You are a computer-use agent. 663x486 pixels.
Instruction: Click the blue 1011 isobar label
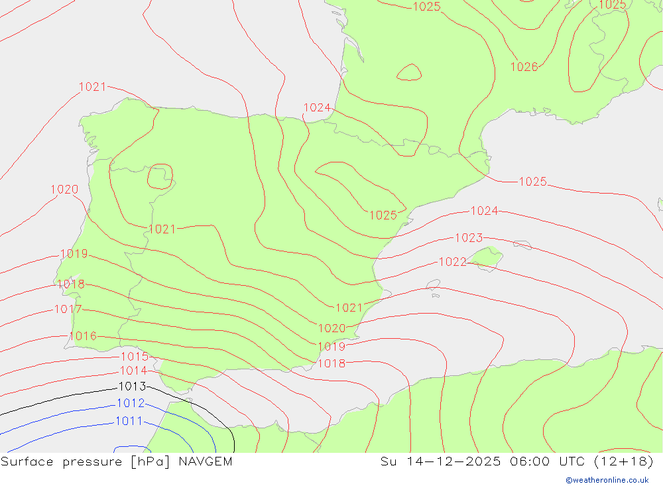tap(129, 421)
